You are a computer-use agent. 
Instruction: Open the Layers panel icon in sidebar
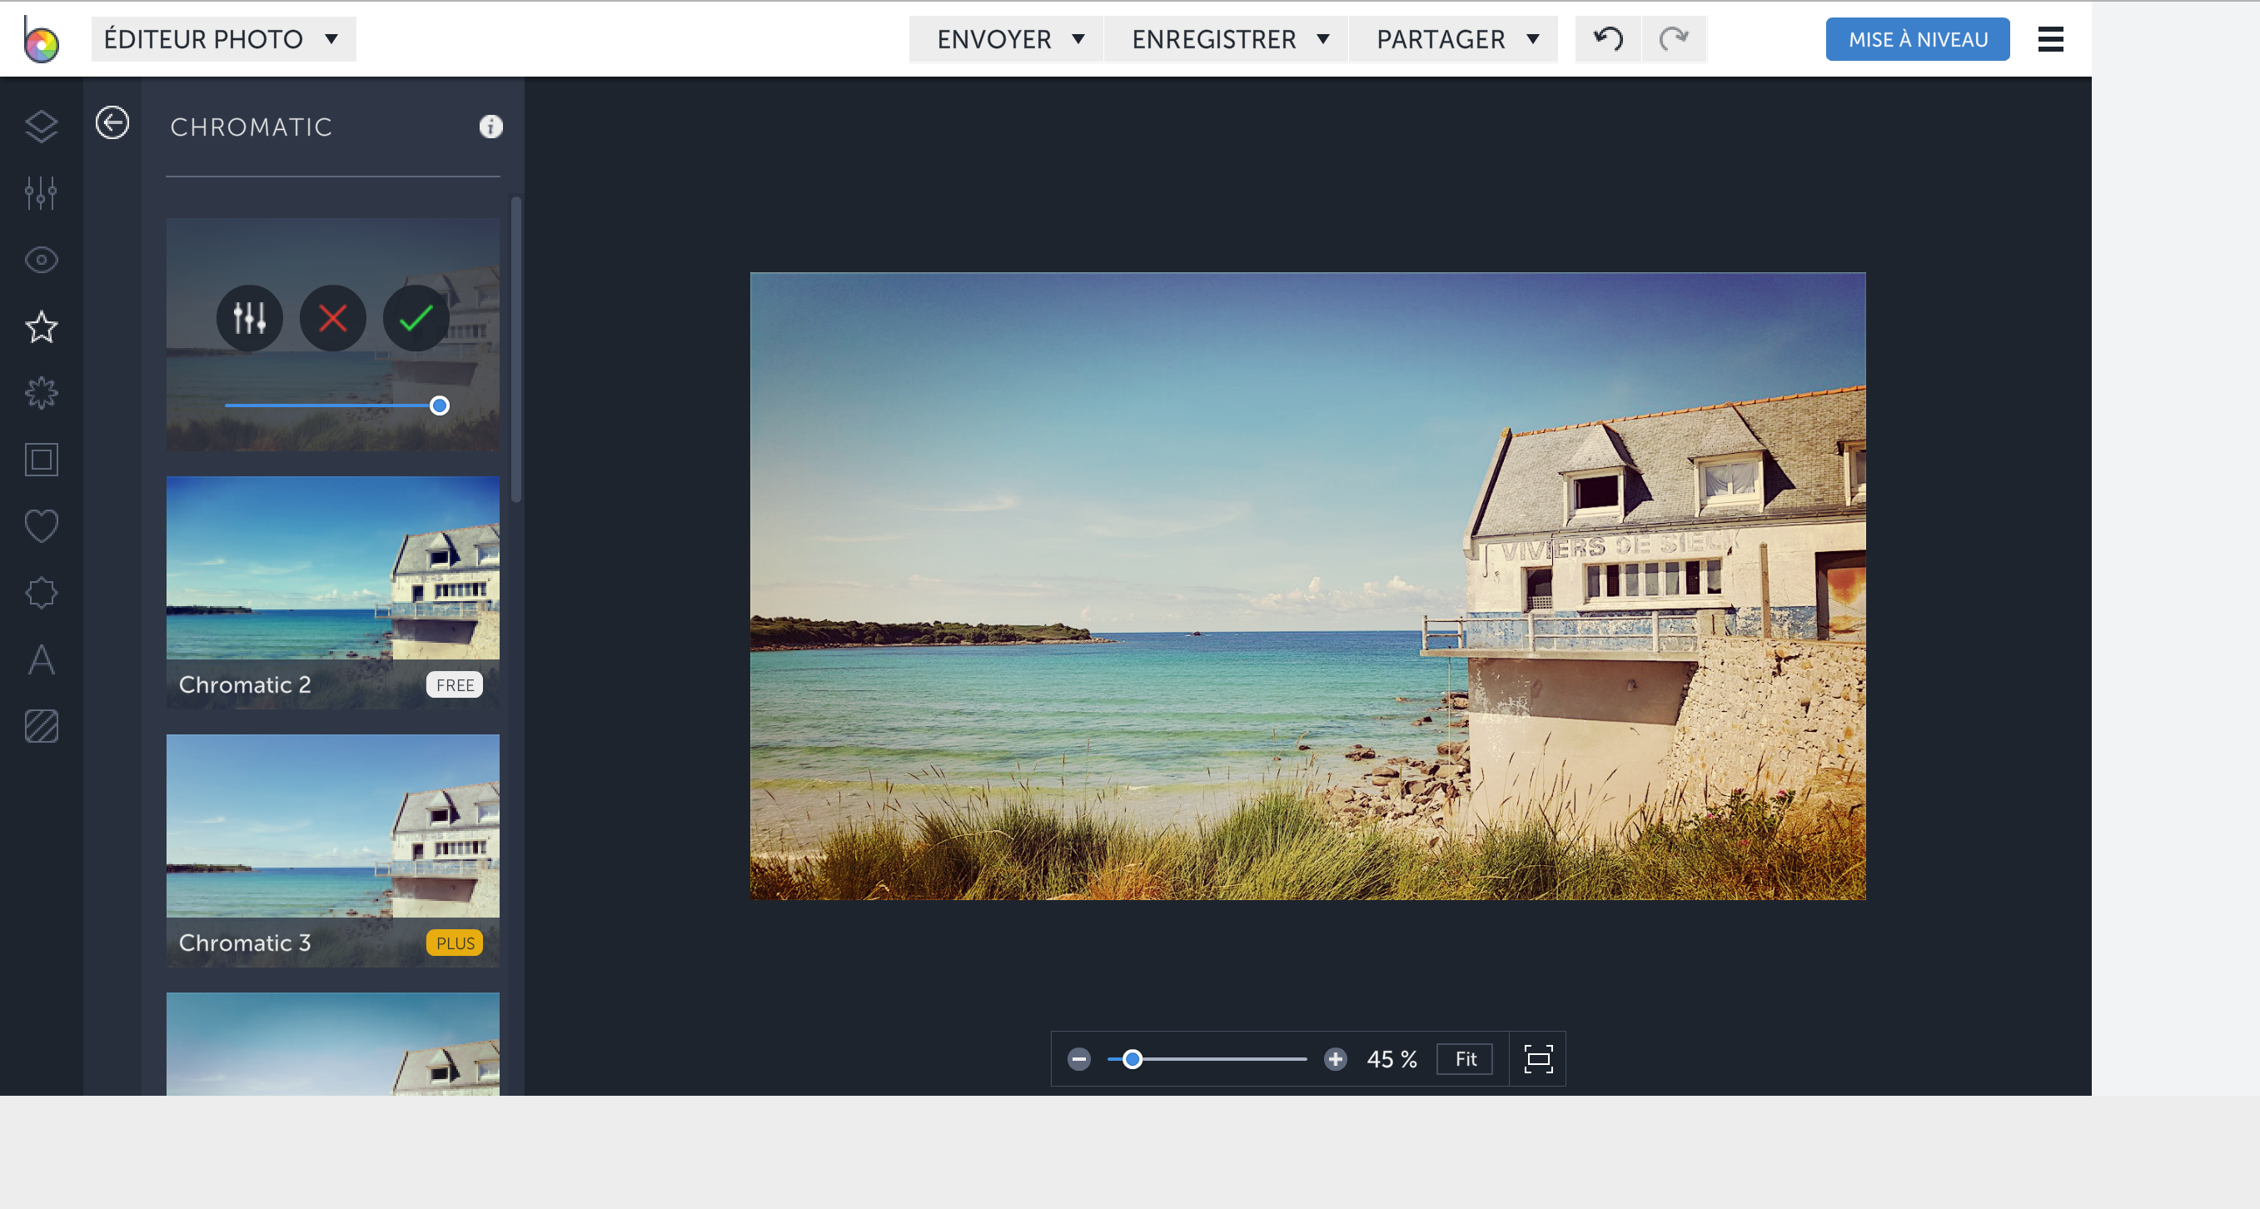[42, 127]
